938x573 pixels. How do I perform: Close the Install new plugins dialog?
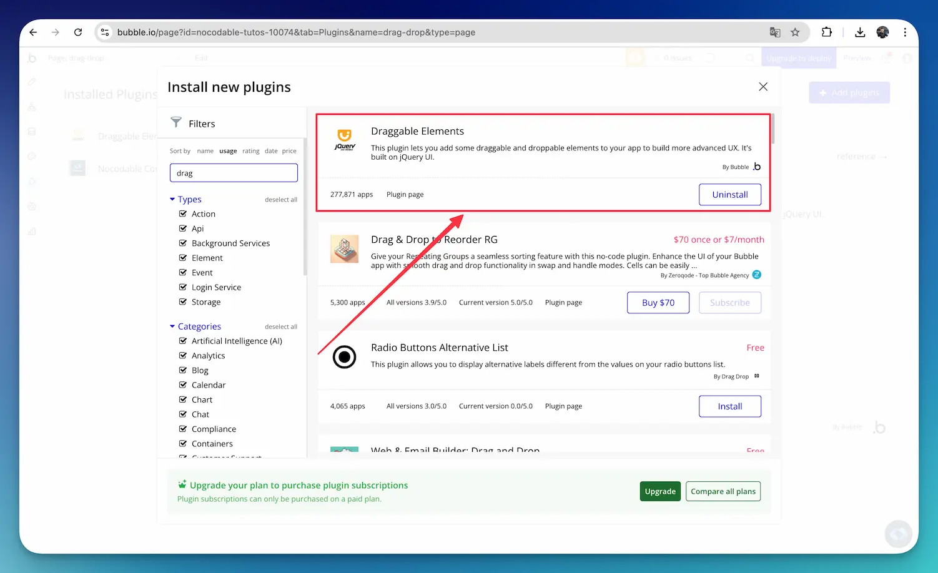point(763,87)
